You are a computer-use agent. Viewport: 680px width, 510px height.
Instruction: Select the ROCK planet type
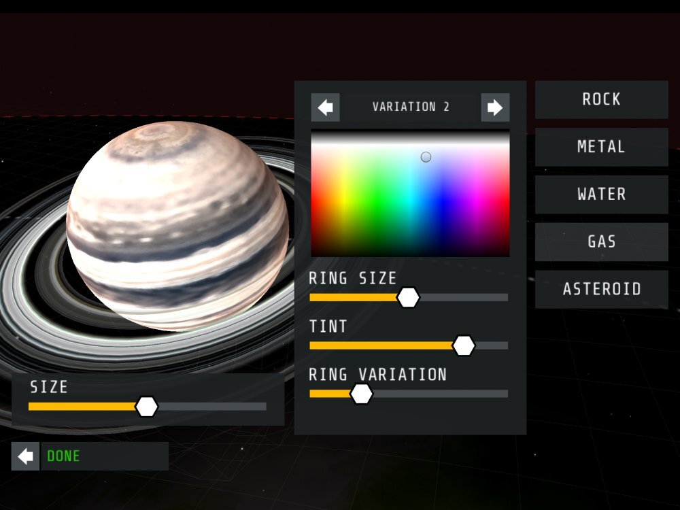601,99
